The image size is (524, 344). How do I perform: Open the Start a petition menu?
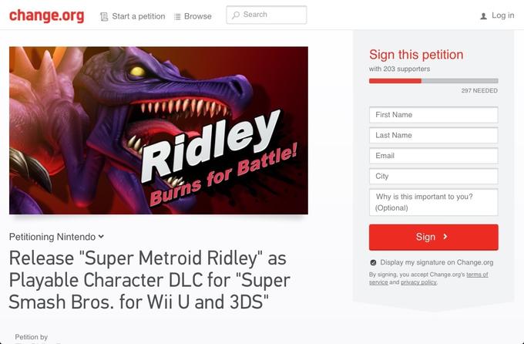tap(139, 16)
